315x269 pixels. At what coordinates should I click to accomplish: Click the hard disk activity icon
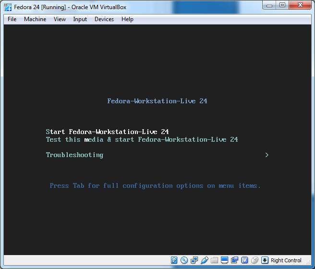(174, 260)
